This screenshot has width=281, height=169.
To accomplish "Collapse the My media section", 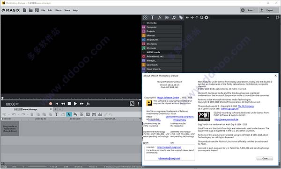I will point(144,23).
